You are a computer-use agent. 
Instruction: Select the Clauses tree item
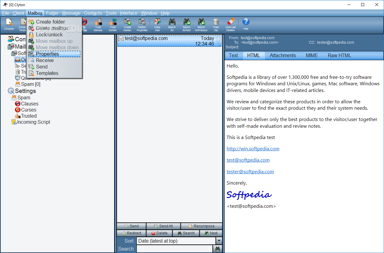coord(27,104)
